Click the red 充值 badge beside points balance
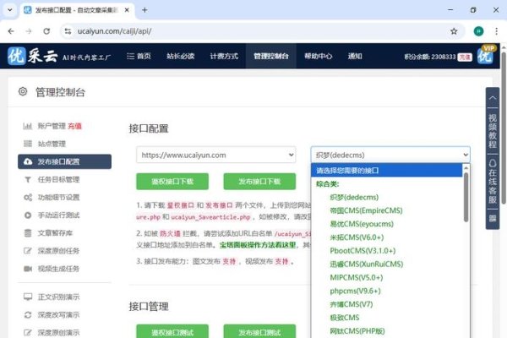507x338 pixels. [465, 57]
